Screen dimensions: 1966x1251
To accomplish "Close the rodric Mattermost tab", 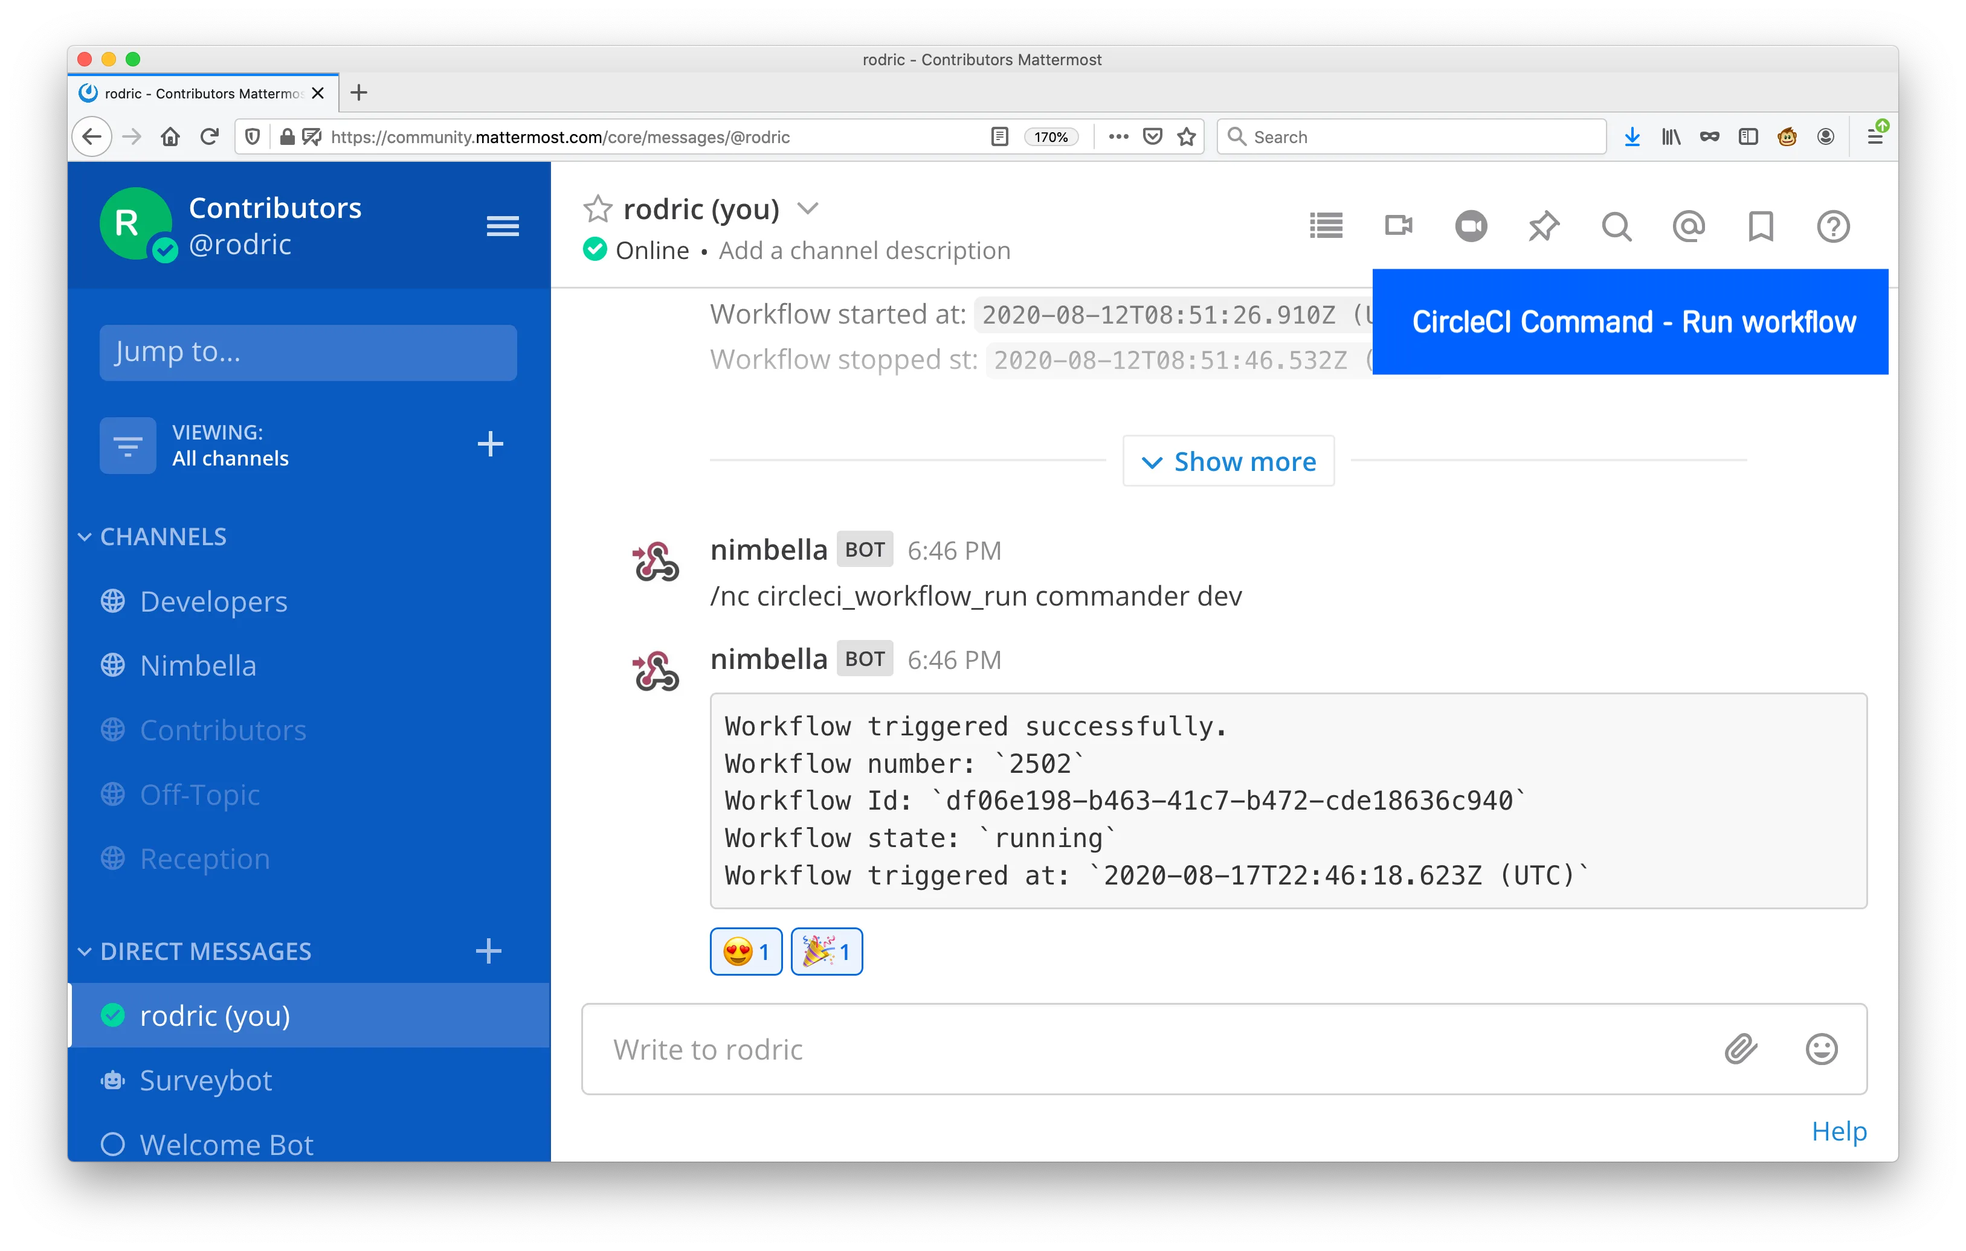I will [318, 93].
